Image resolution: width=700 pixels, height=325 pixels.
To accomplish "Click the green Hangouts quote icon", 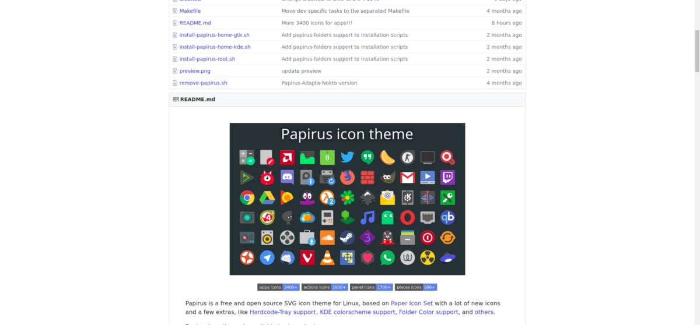I will coord(367,157).
